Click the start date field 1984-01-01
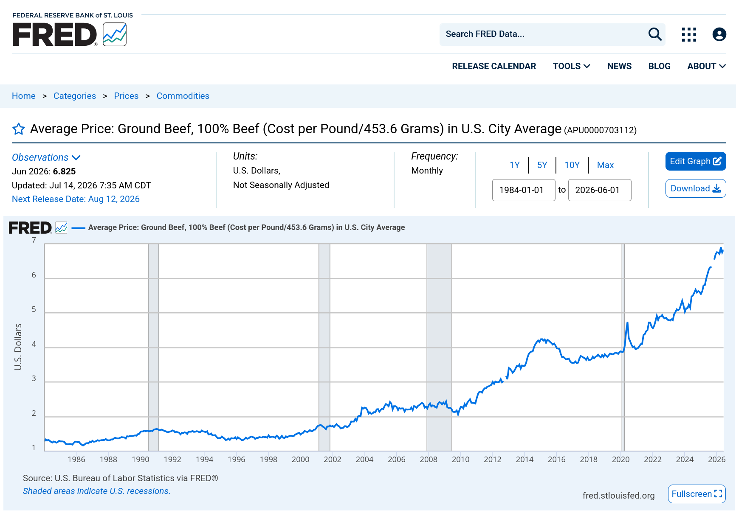 pyautogui.click(x=524, y=190)
